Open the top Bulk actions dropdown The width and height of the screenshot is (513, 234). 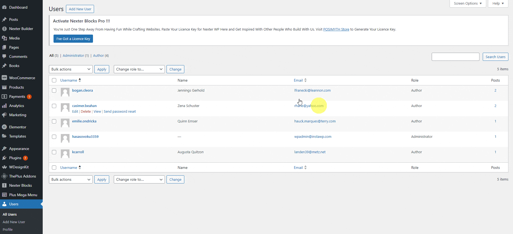pos(71,69)
